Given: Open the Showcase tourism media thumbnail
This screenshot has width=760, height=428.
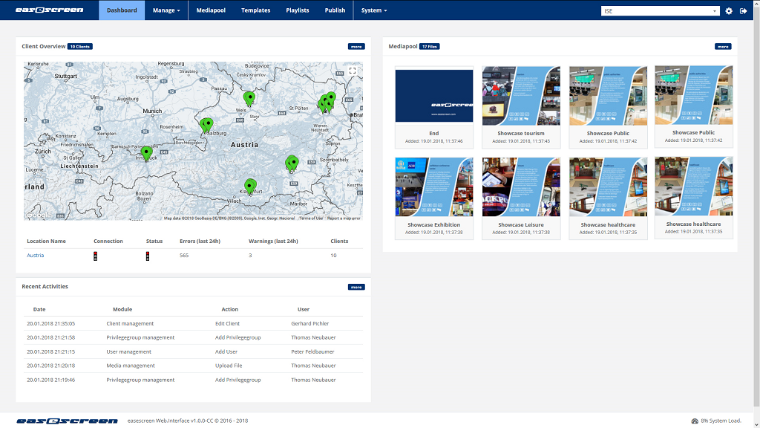Looking at the screenshot, I should pyautogui.click(x=521, y=96).
